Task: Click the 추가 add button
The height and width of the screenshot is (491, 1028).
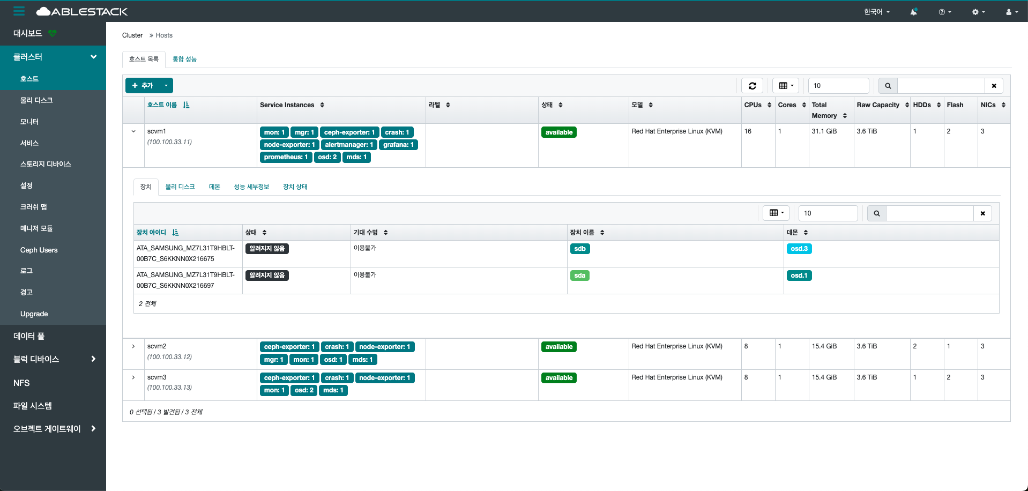Action: 143,86
